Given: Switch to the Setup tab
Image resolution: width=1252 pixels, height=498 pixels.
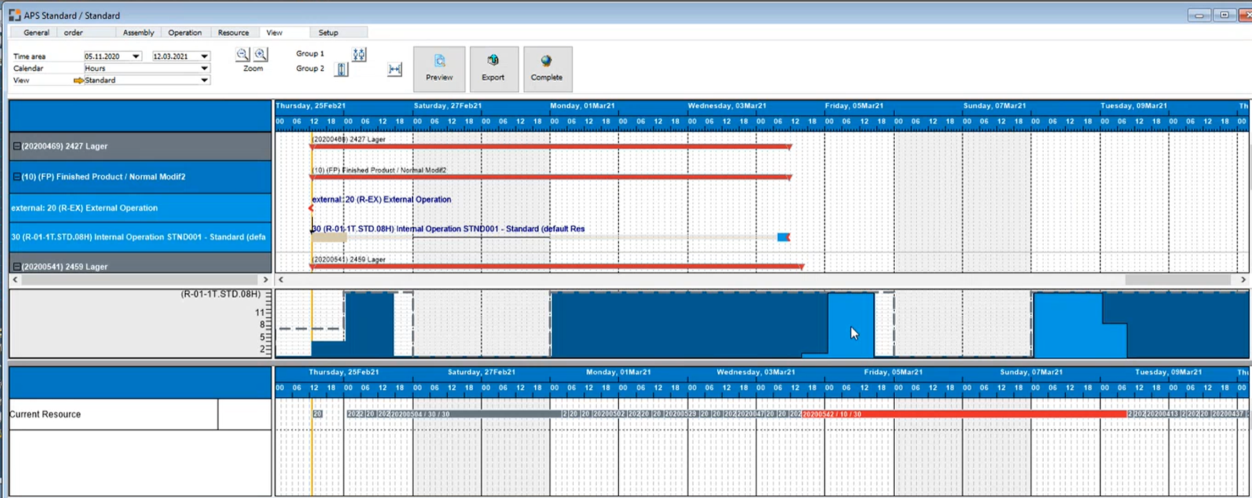Looking at the screenshot, I should click(328, 32).
